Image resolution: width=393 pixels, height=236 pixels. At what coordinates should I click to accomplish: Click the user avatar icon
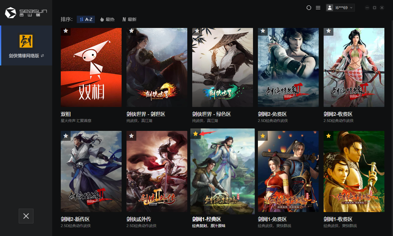[x=330, y=8]
